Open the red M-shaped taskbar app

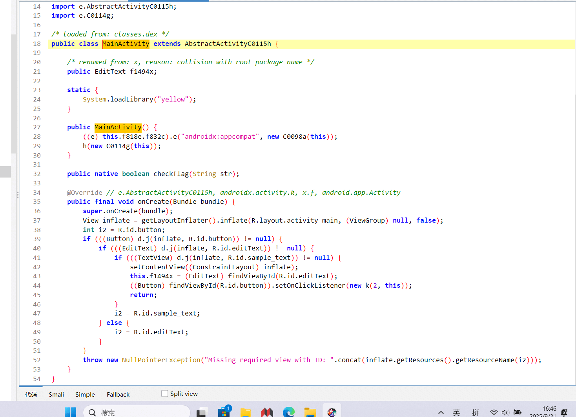click(267, 412)
